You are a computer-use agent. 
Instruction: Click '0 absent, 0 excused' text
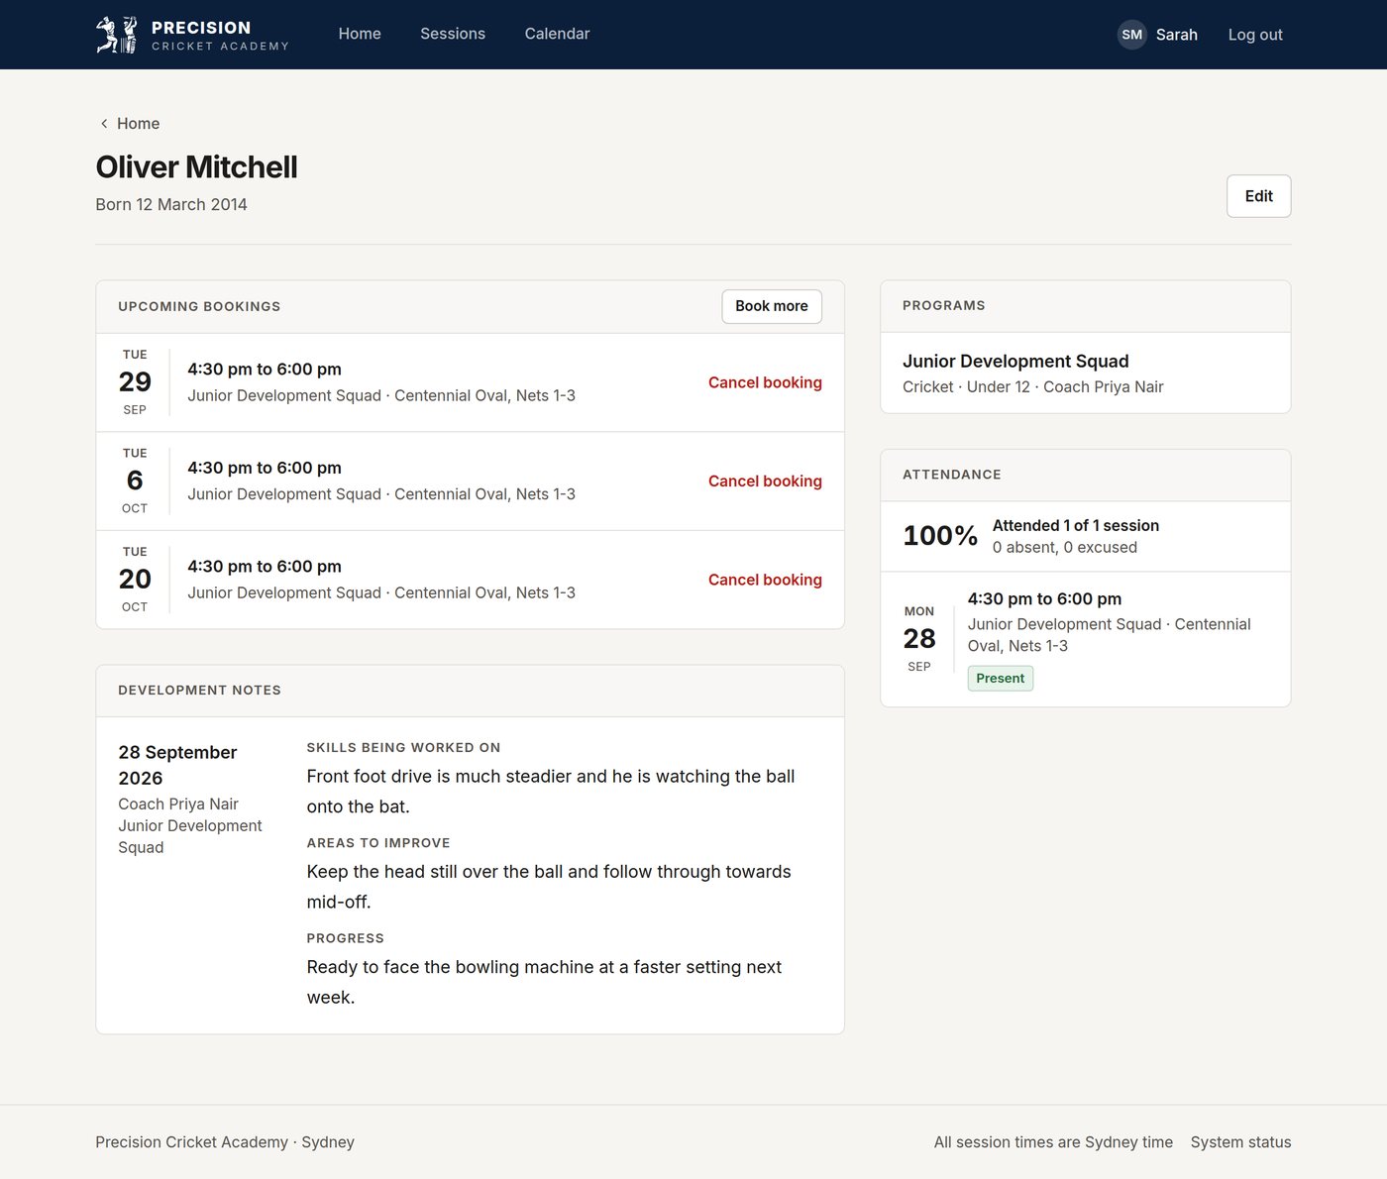pyautogui.click(x=1065, y=548)
